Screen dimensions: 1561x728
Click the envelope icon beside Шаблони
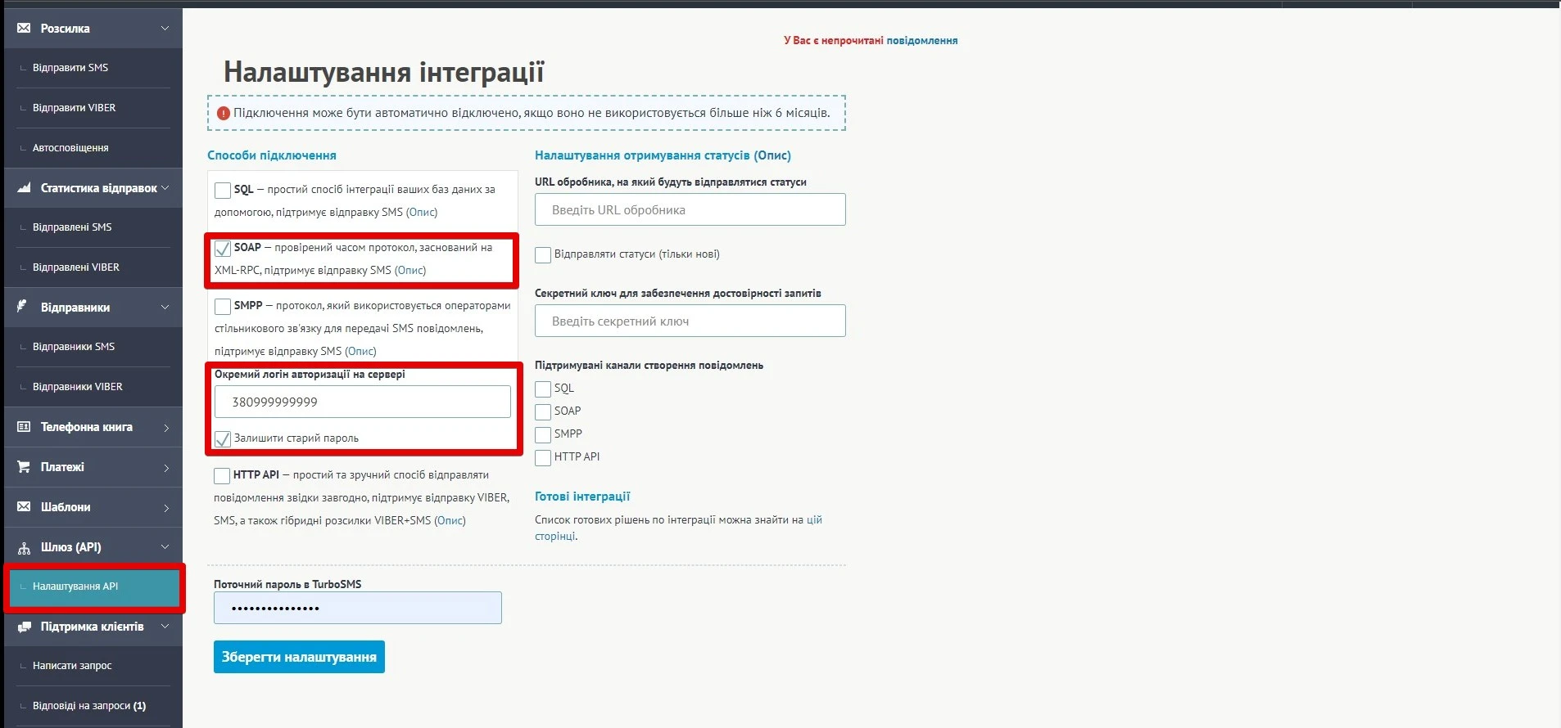(24, 507)
